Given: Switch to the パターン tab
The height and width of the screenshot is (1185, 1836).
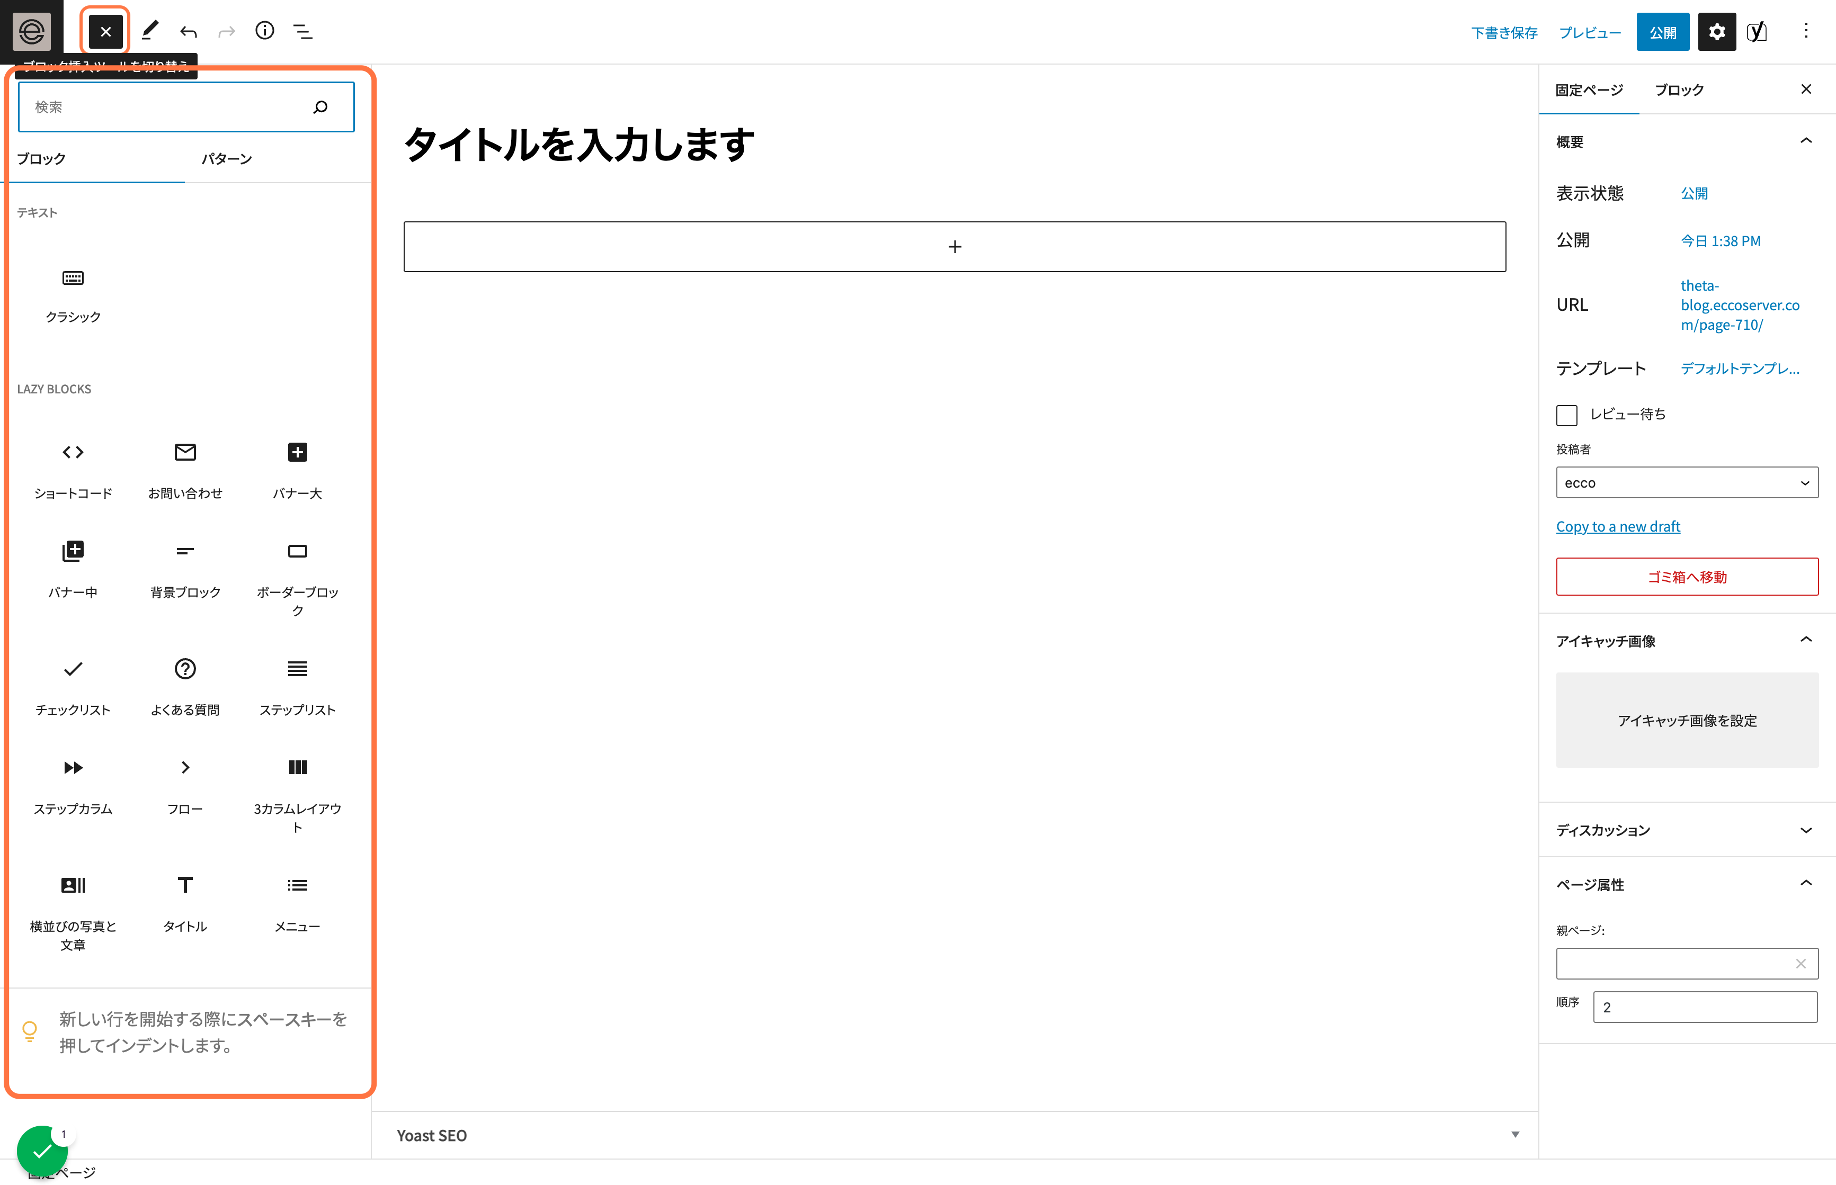Looking at the screenshot, I should click(x=226, y=159).
